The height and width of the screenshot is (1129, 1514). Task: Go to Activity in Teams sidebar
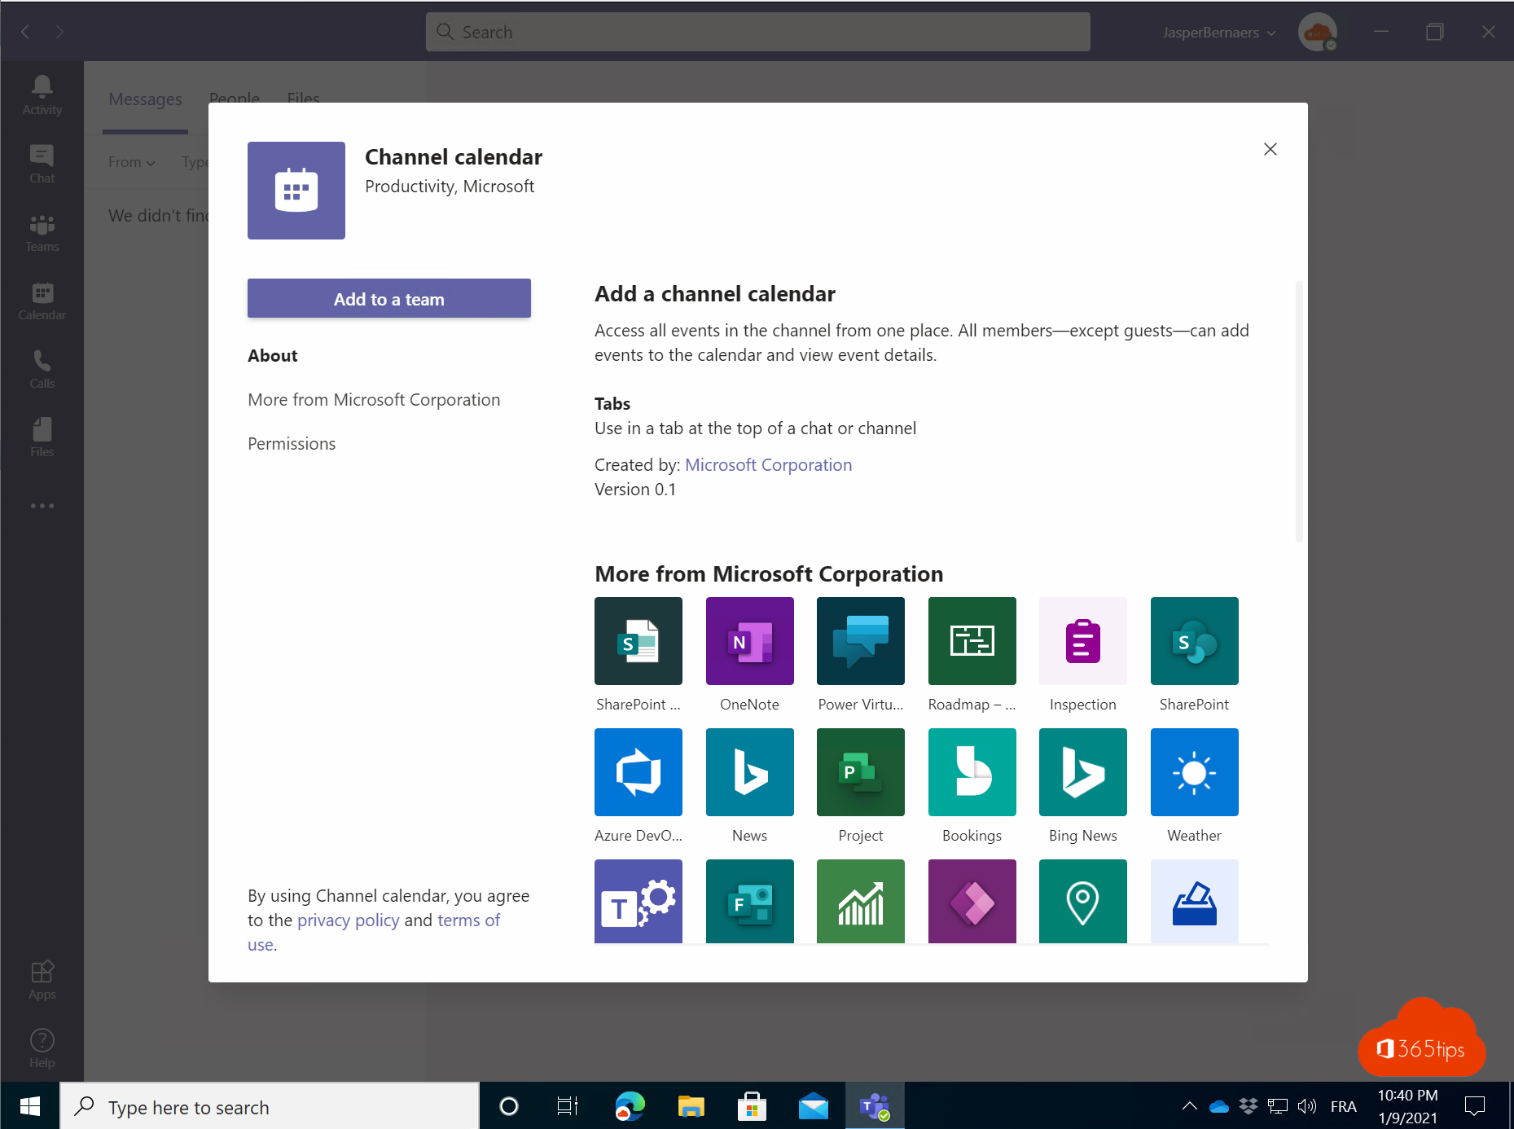click(x=42, y=95)
